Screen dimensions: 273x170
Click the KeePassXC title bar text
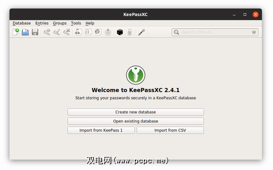135,15
